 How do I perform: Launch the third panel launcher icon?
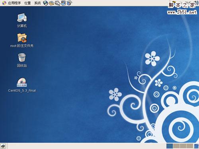pos(57,3)
